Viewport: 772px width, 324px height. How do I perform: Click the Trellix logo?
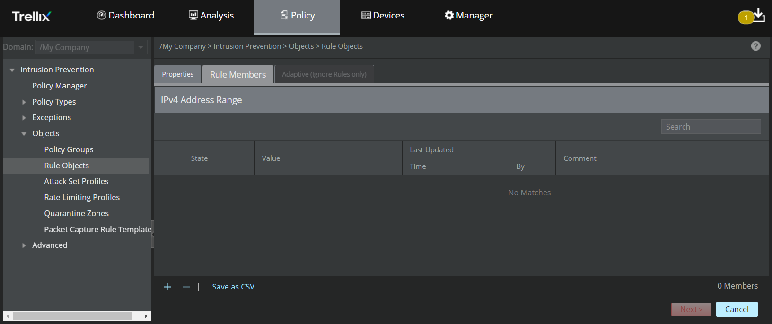point(31,16)
